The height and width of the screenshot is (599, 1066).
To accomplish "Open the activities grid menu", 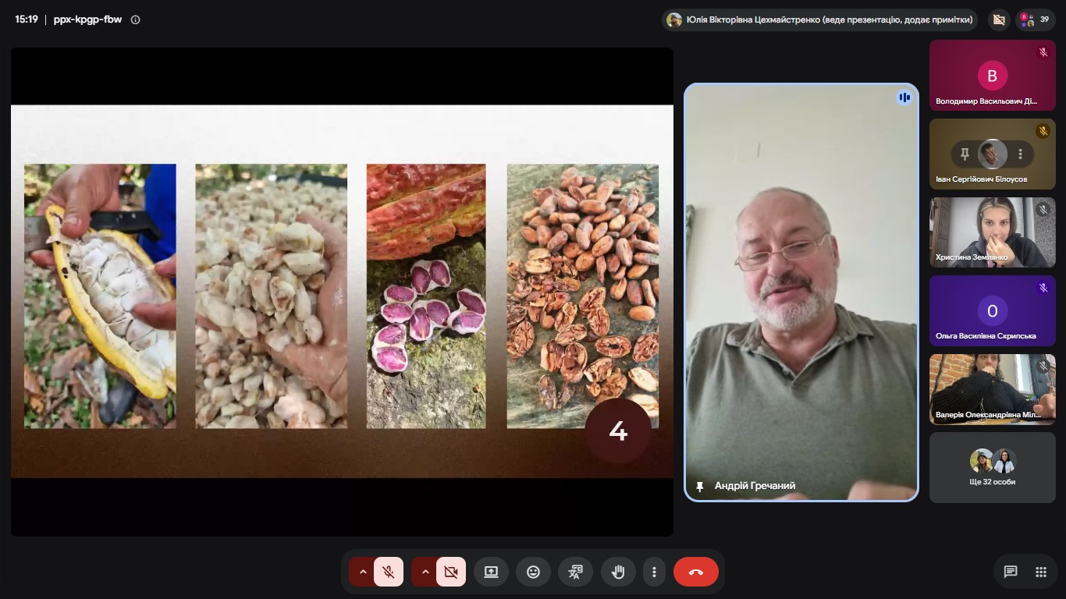I will (1040, 572).
